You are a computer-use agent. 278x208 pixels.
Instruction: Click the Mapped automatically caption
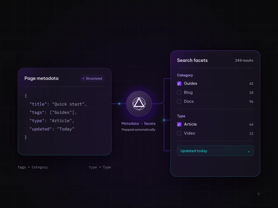pyautogui.click(x=138, y=130)
